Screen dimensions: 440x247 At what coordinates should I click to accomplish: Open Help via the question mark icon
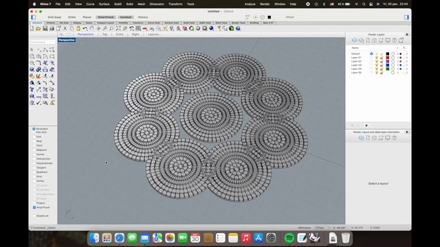click(239, 29)
